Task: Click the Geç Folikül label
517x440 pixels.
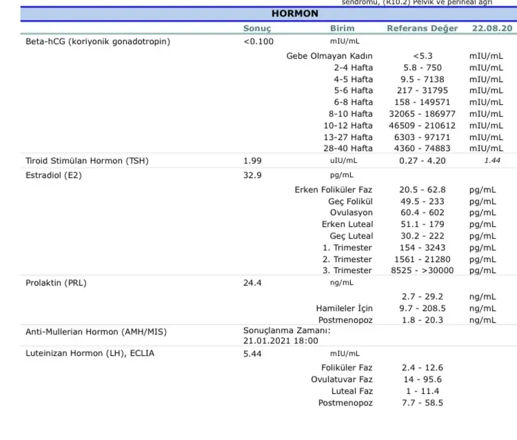Action: point(350,201)
